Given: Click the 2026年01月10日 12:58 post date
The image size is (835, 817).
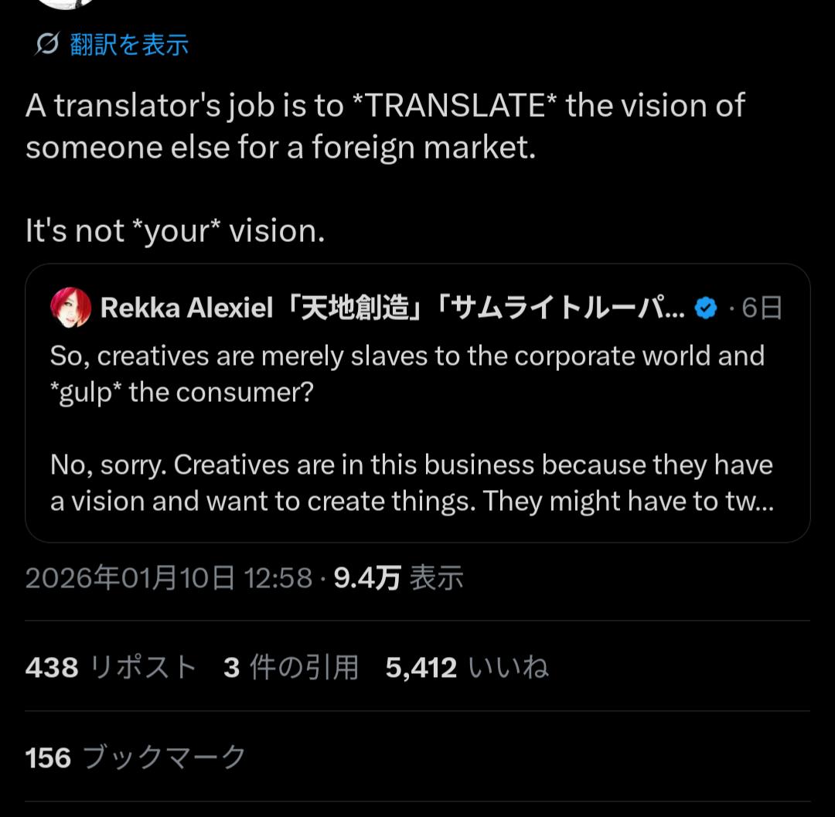Looking at the screenshot, I should point(169,578).
